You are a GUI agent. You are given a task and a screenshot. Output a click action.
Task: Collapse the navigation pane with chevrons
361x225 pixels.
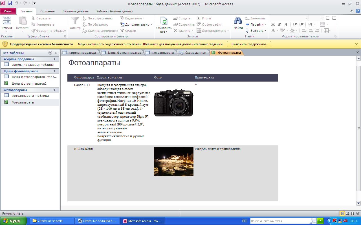pos(56,53)
